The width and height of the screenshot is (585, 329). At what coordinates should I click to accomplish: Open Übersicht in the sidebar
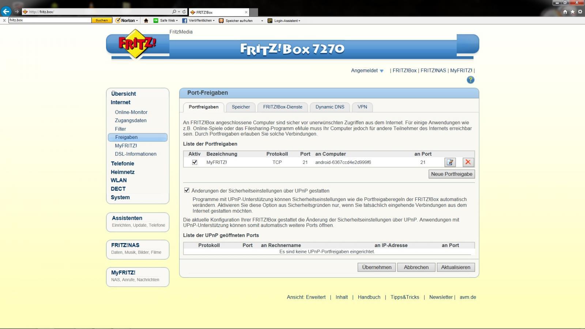[123, 94]
